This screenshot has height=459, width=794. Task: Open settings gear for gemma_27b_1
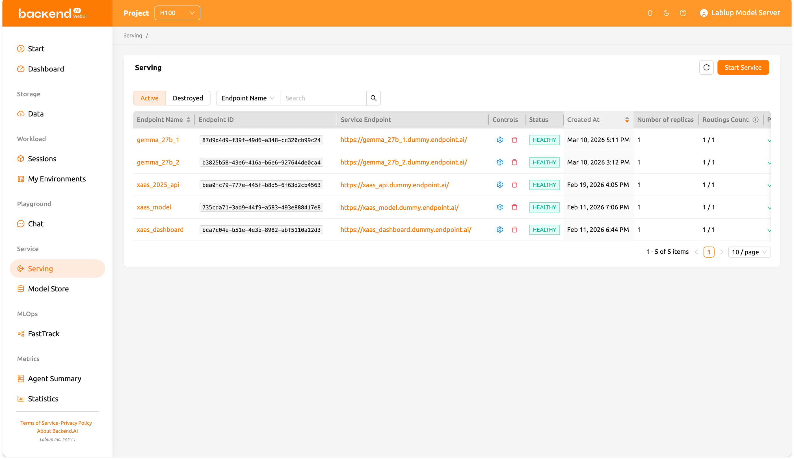(499, 140)
